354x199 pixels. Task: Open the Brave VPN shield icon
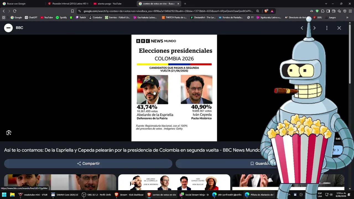[345, 11]
